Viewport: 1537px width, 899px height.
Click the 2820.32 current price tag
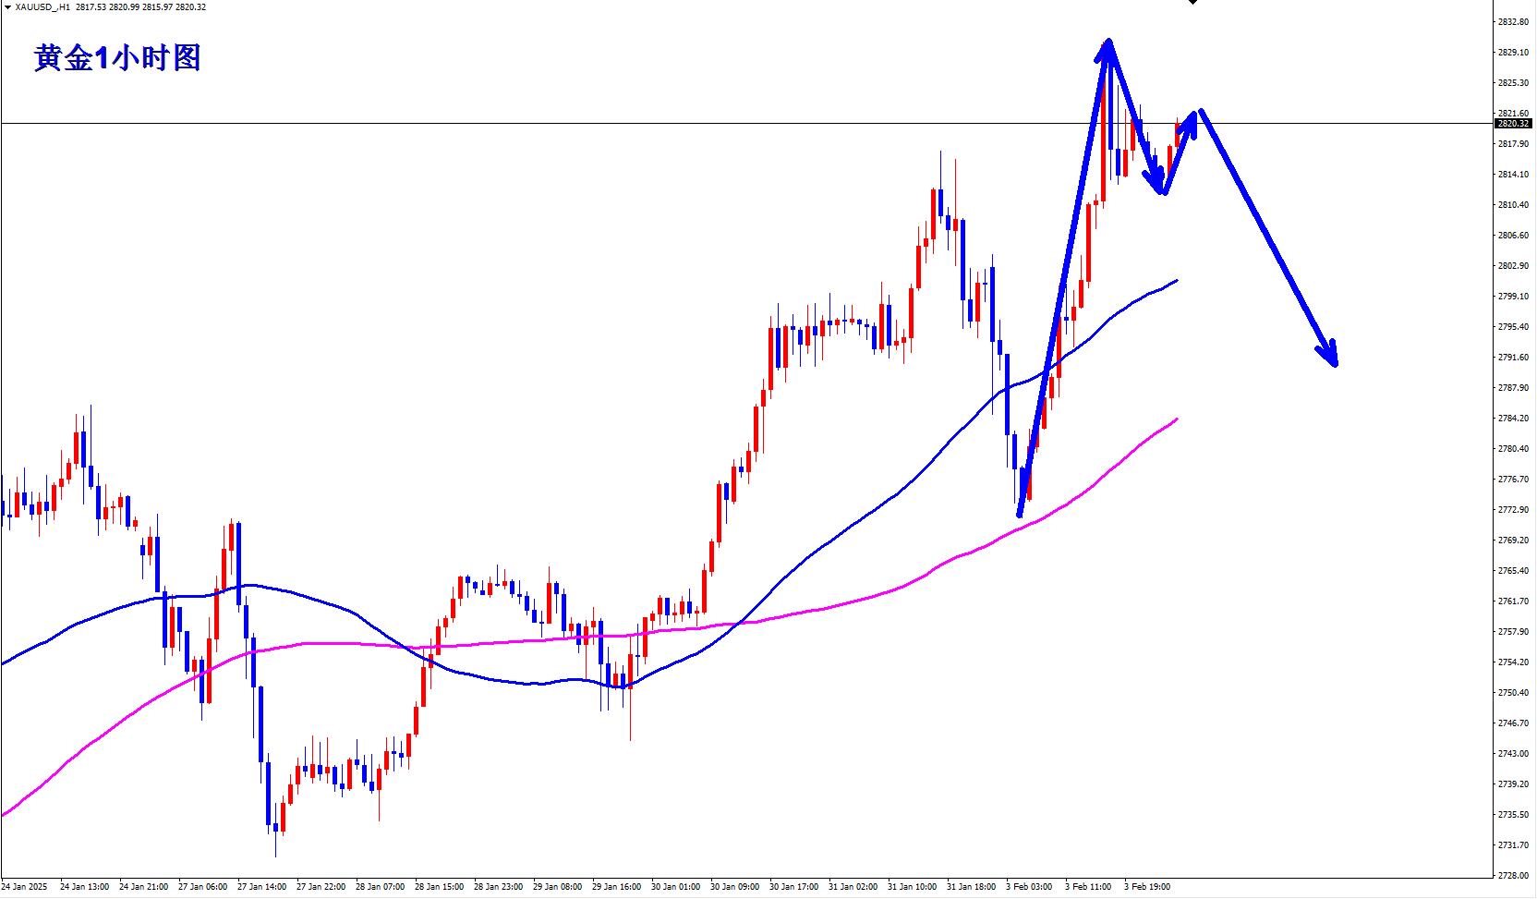tap(1513, 124)
